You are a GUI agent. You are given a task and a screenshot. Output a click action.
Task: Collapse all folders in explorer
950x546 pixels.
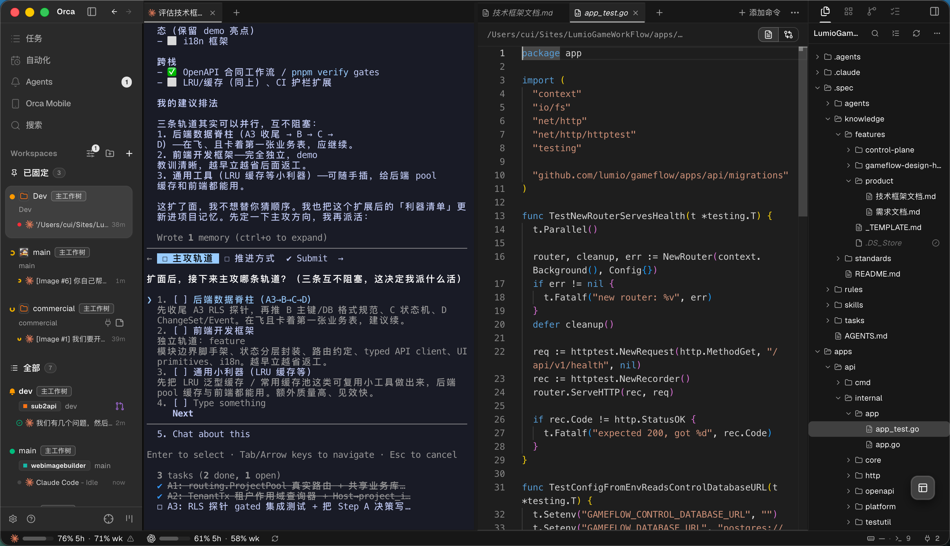pos(895,33)
